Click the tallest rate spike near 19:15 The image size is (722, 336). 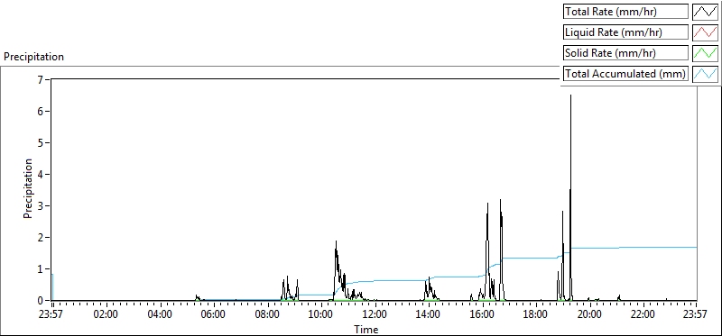point(571,95)
